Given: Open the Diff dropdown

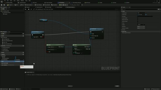Looking at the screenshot, I should pos(16,5).
